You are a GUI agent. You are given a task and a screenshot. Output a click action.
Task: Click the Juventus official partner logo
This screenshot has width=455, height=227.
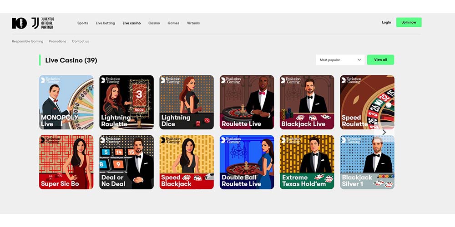click(x=42, y=23)
